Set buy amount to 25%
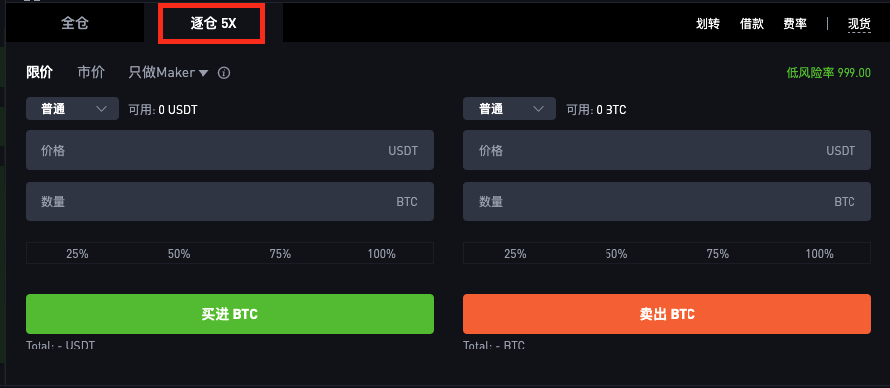The image size is (890, 388). (77, 253)
